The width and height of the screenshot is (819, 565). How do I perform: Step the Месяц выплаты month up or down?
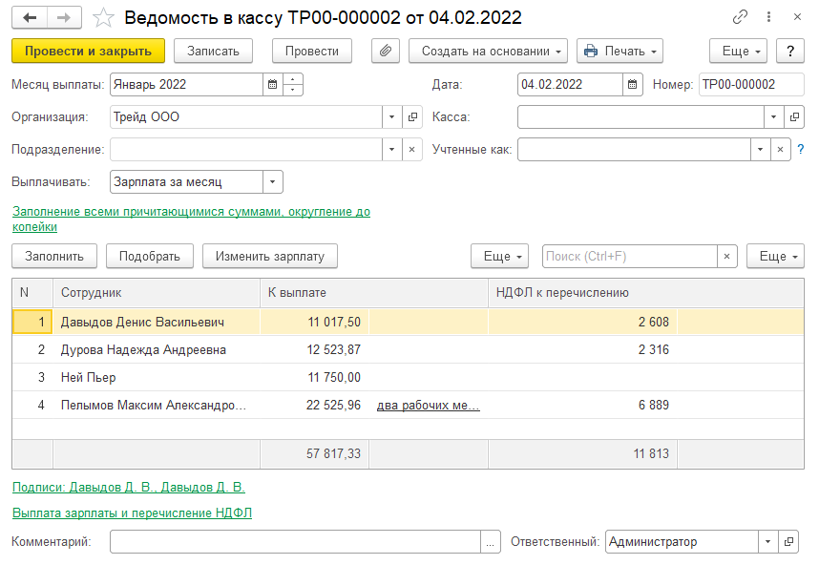tap(292, 85)
